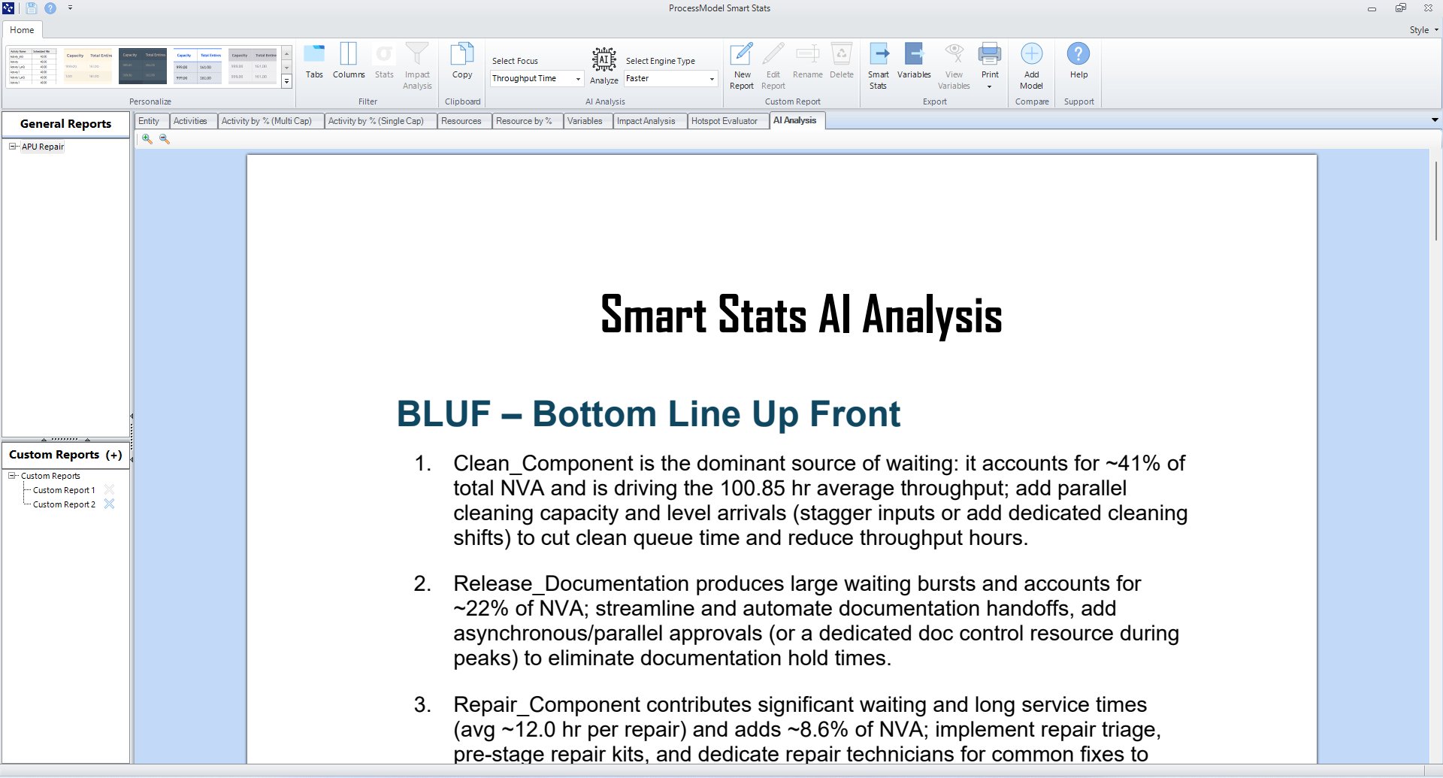The image size is (1443, 778).
Task: Create a New Report
Action: [742, 66]
